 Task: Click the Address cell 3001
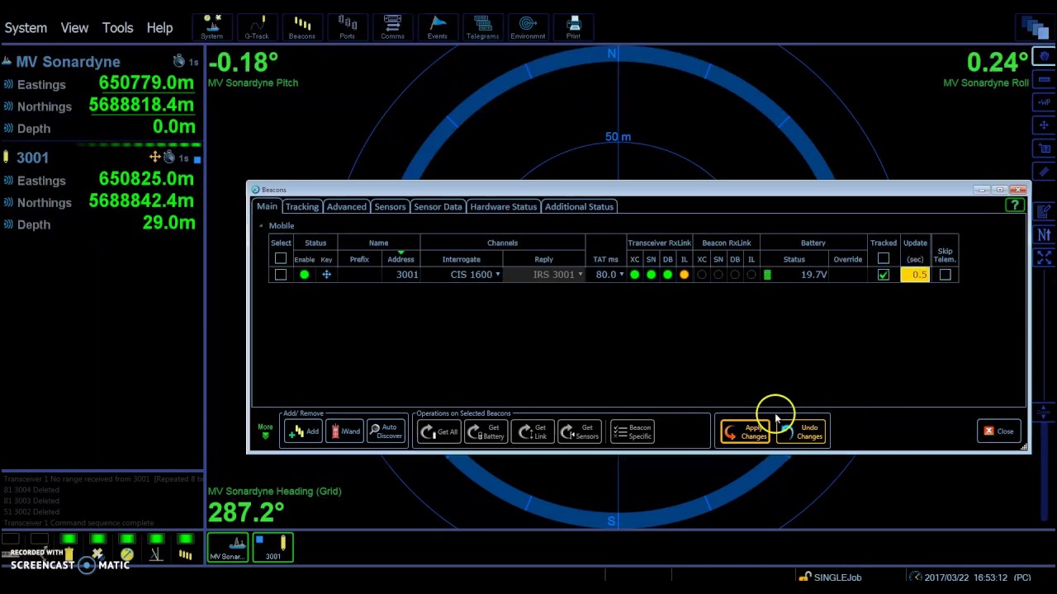pos(401,275)
